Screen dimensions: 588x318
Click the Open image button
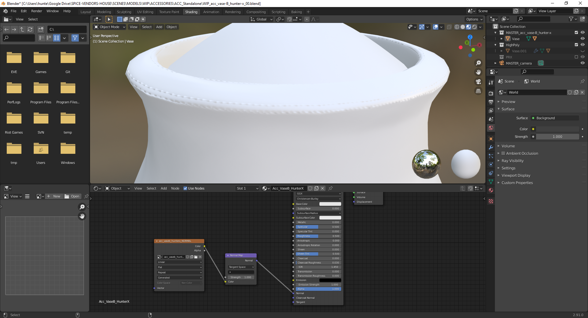(x=72, y=196)
